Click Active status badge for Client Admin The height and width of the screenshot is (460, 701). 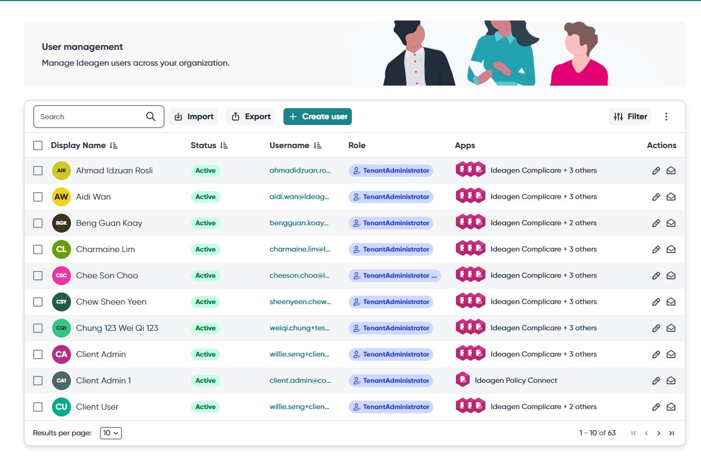[206, 354]
